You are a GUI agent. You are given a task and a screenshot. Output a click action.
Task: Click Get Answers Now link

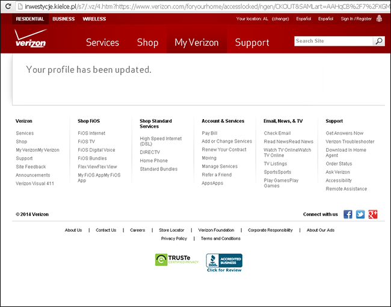pyautogui.click(x=344, y=133)
